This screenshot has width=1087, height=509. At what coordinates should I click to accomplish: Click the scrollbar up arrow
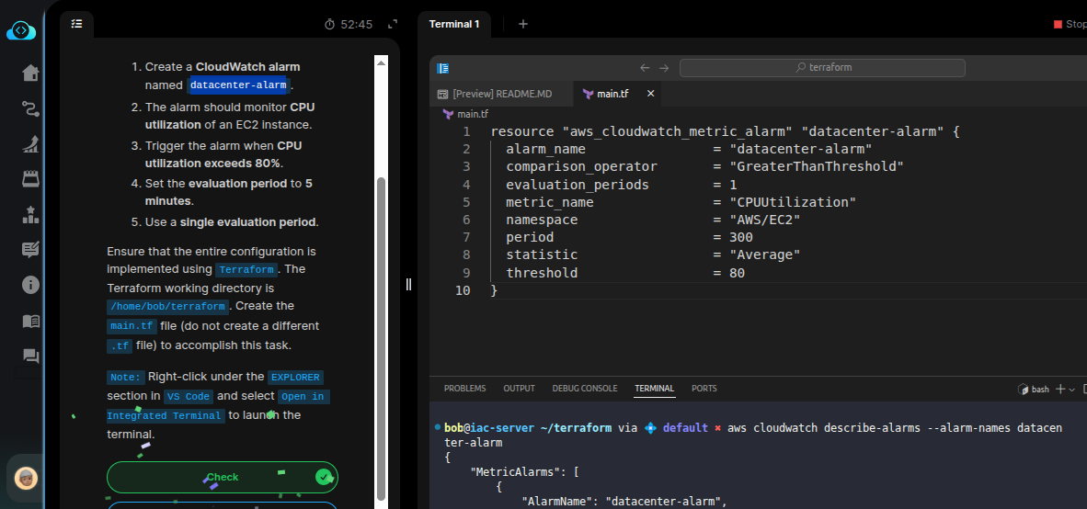point(381,63)
